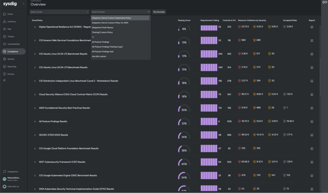
Task: Open report icon for CIS GKE Benchmark
Action: 312,176
